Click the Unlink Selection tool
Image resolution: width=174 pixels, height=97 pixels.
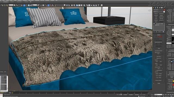click(x=5, y=5)
